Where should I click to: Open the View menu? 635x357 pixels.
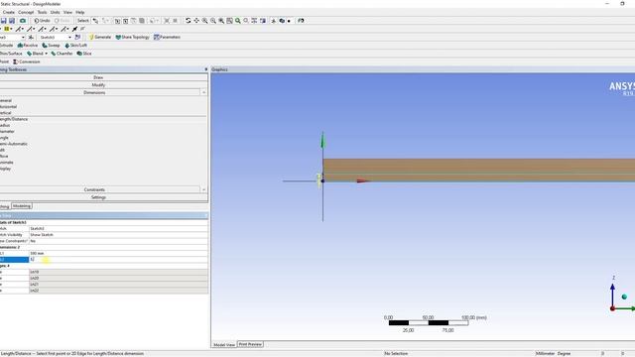pos(68,12)
